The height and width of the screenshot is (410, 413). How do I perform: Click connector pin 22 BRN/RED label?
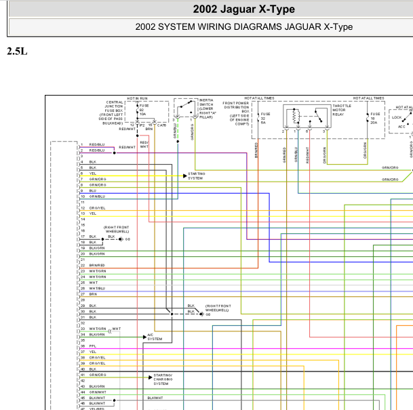click(x=97, y=265)
